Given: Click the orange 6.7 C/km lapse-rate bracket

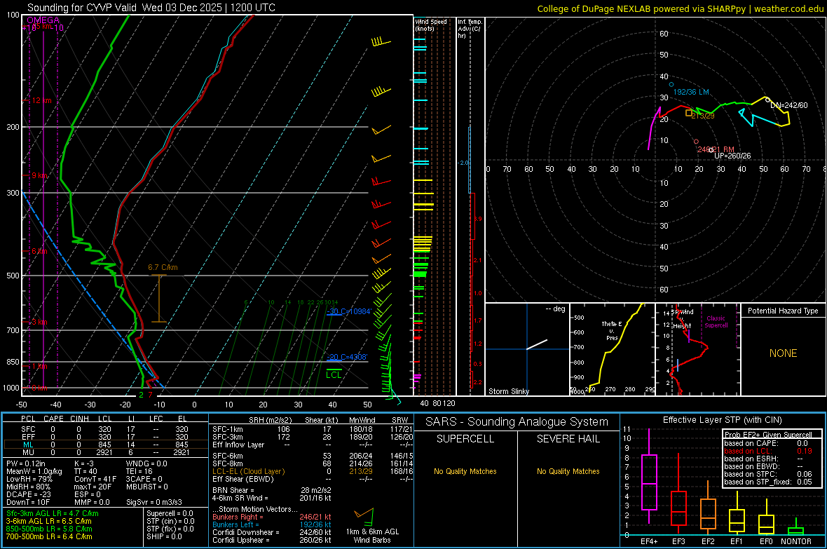Looking at the screenshot, I should [x=159, y=298].
